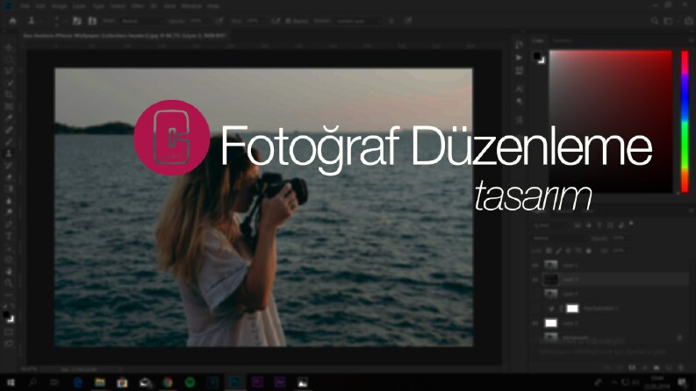The width and height of the screenshot is (696, 391).
Task: Click the white layer mask thumbnail
Action: tap(572, 309)
